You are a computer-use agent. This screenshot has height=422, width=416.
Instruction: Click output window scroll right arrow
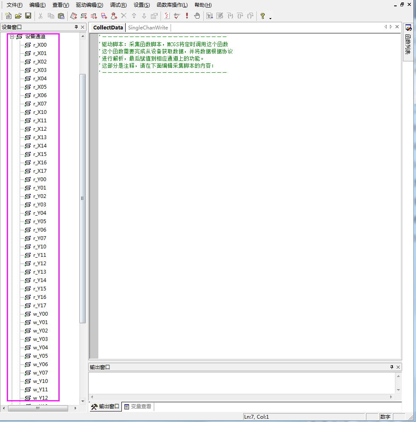[x=391, y=397]
